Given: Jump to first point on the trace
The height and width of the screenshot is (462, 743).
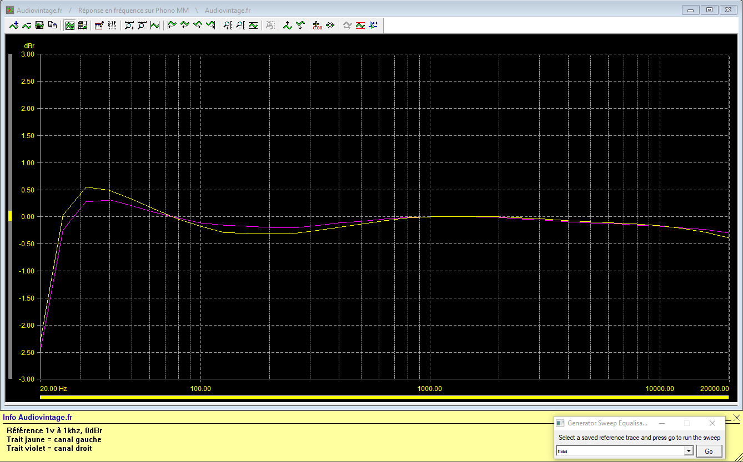Looking at the screenshot, I should (x=172, y=25).
